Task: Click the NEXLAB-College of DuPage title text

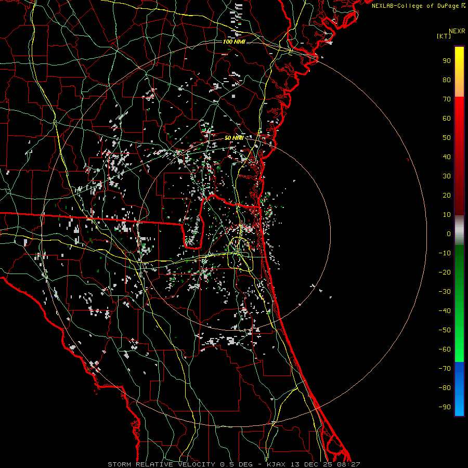Action: [416, 6]
